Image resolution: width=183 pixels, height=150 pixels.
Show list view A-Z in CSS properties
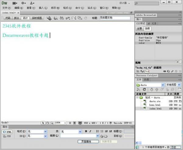142,71
